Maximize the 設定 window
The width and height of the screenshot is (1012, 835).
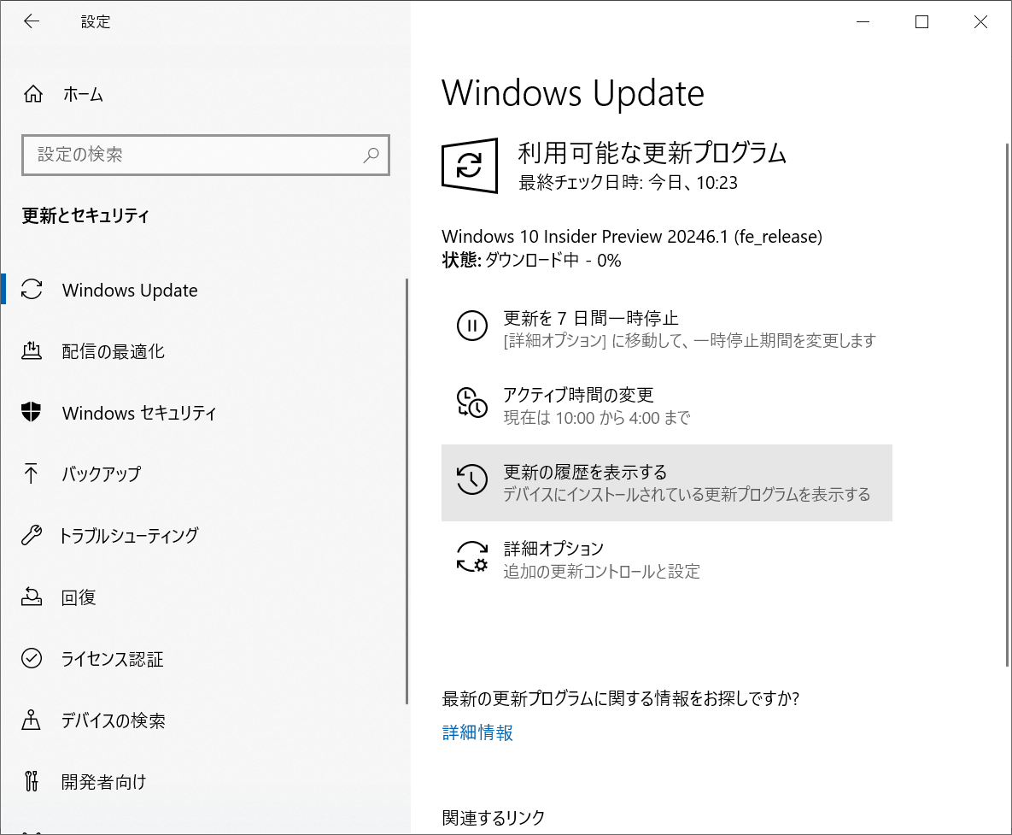(x=921, y=22)
